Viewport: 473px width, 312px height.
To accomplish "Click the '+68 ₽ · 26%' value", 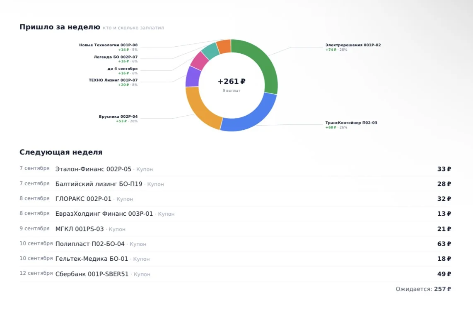I will pyautogui.click(x=336, y=128).
